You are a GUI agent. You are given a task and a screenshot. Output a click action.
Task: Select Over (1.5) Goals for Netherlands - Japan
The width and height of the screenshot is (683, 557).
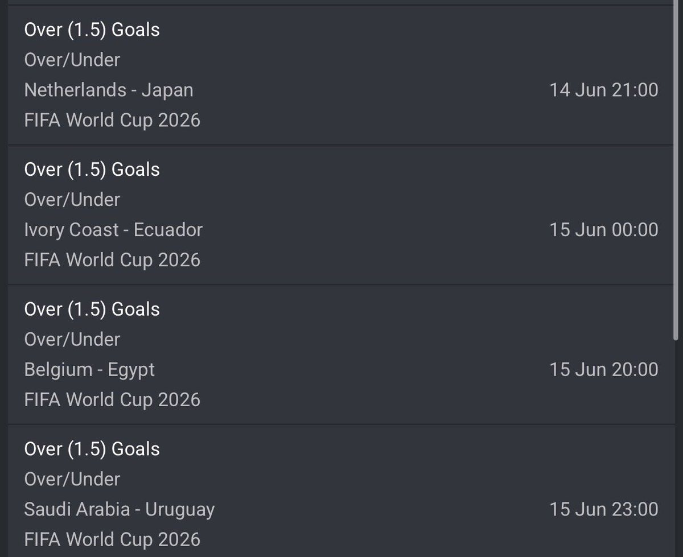(x=92, y=30)
